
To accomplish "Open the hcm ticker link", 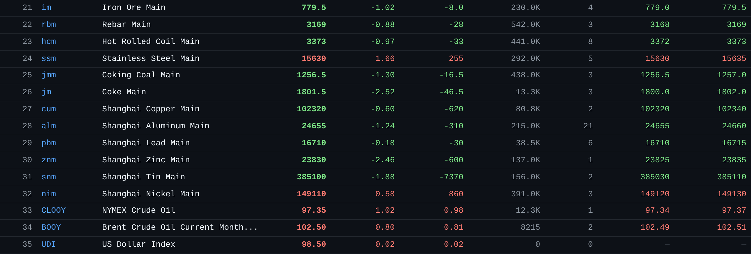I will click(48, 42).
